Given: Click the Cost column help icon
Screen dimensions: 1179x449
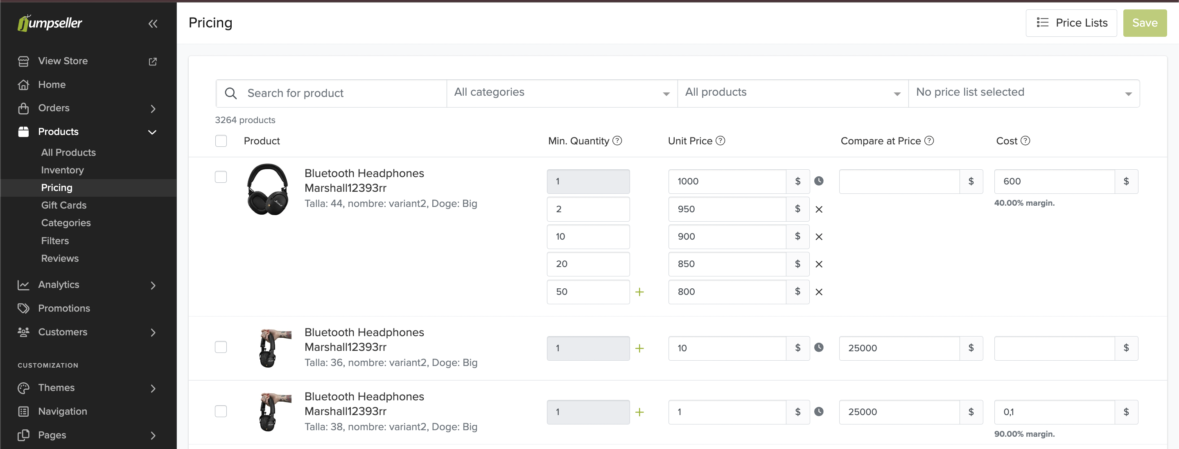Looking at the screenshot, I should point(1025,141).
